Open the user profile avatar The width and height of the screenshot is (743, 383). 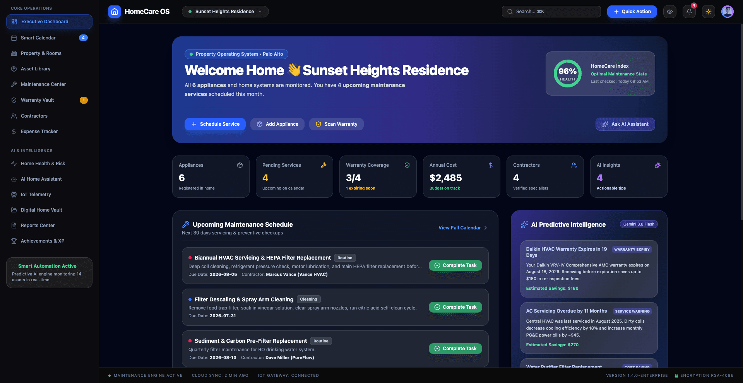[728, 12]
